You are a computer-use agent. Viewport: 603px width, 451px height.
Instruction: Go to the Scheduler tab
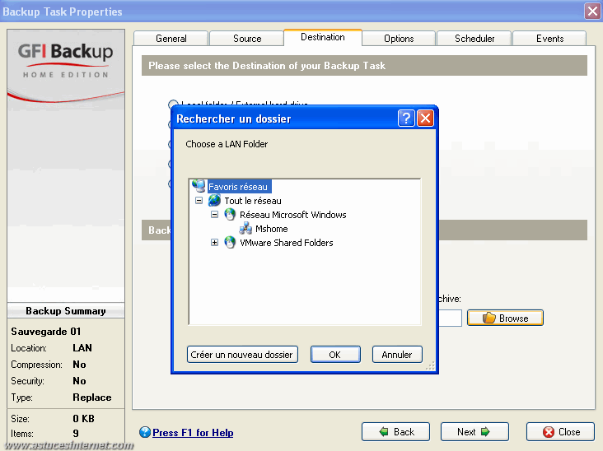point(474,39)
